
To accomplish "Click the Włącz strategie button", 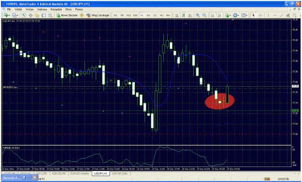I will 98,15.
